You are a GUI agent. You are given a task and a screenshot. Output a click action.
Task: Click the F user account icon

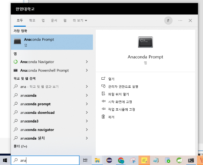click(168, 21)
